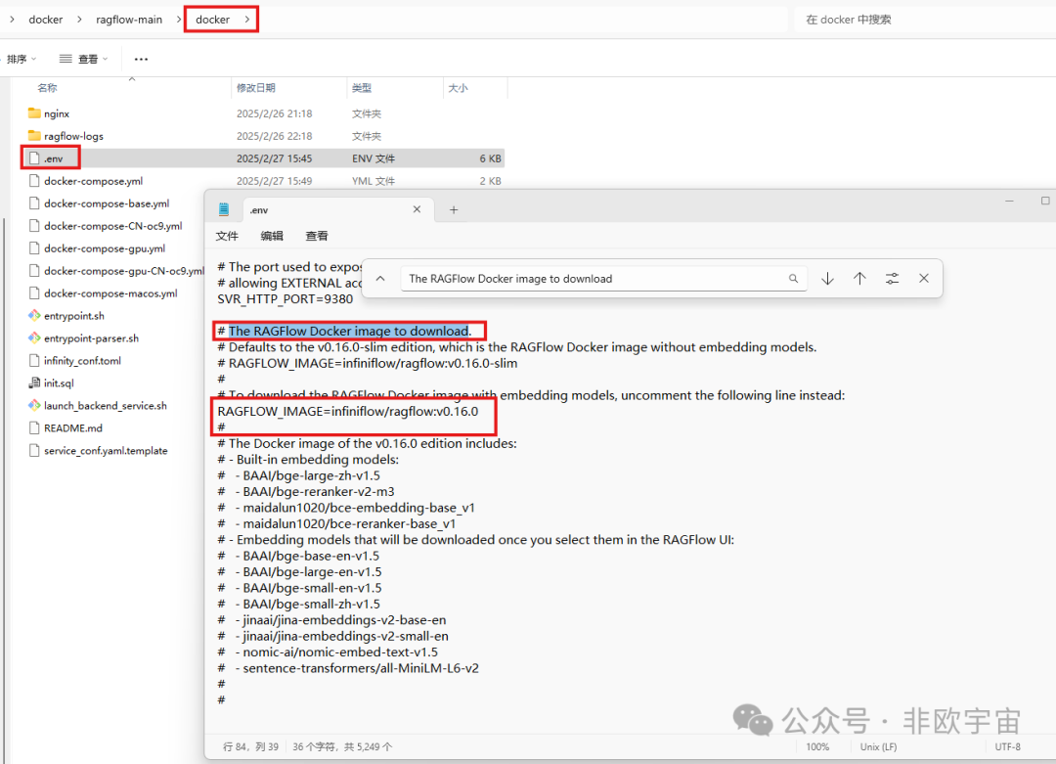Select infinity_conf.toml file
This screenshot has height=764, width=1056.
coord(82,360)
